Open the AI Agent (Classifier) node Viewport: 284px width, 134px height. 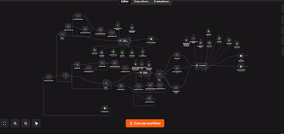[145, 73]
